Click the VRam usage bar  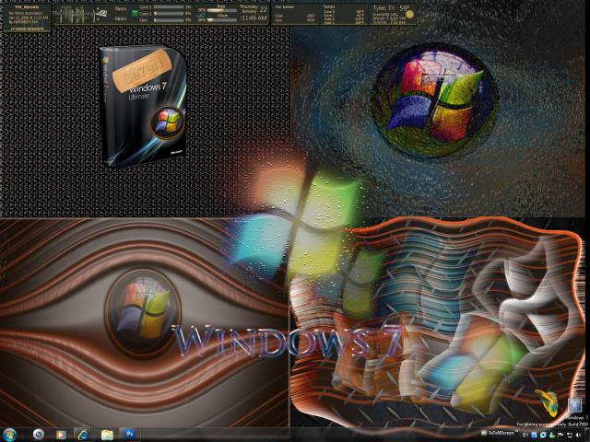tap(222, 20)
